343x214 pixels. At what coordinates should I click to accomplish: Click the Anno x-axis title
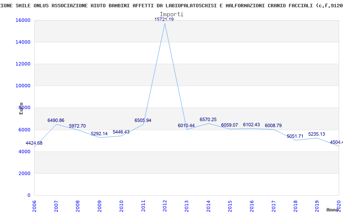click(333, 210)
